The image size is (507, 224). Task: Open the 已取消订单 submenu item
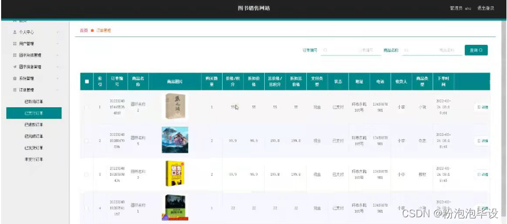tap(34, 102)
